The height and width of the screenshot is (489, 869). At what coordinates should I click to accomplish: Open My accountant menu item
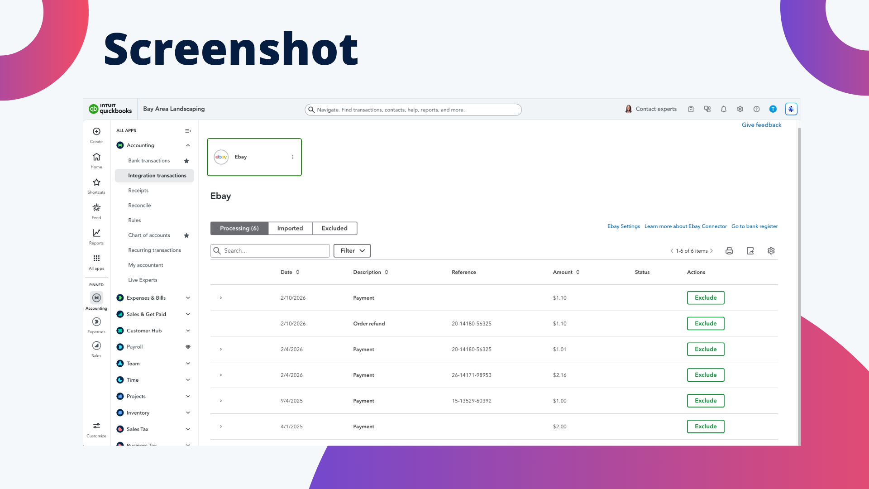[145, 265]
